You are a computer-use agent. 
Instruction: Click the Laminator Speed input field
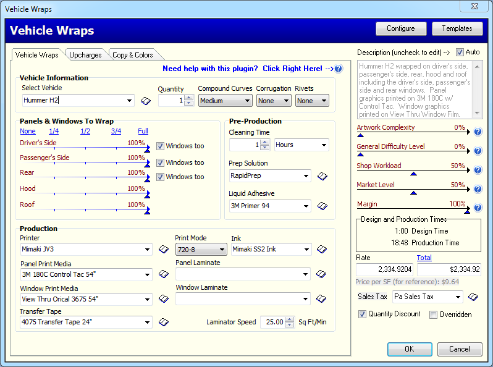[x=272, y=322]
